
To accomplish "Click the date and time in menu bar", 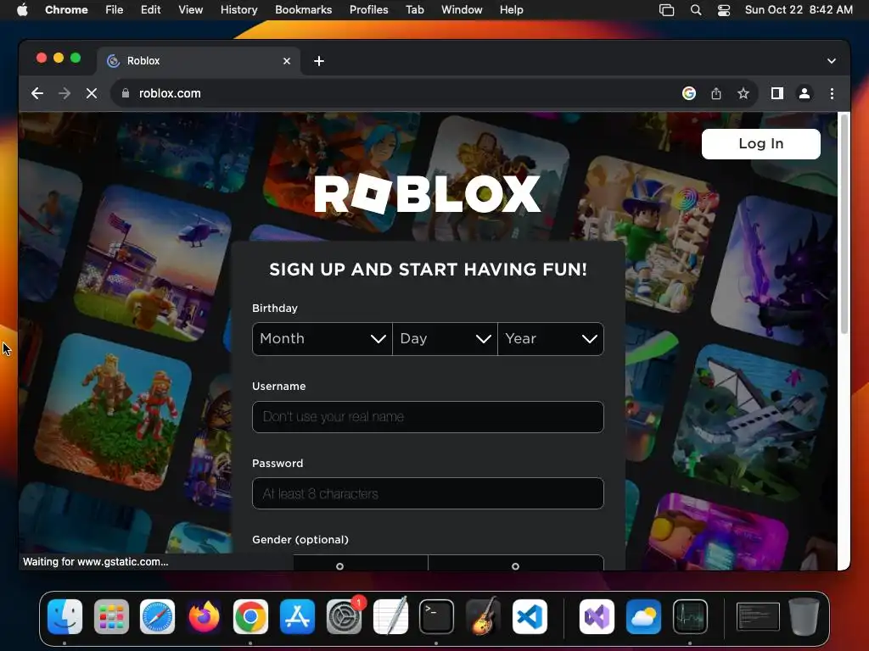I will (799, 10).
